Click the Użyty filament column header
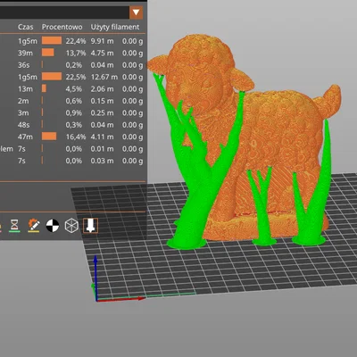 pyautogui.click(x=115, y=27)
